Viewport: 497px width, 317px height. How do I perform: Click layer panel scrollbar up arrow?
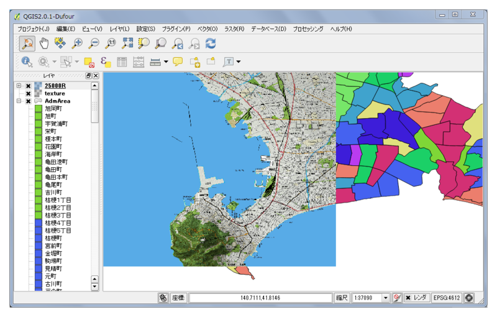click(95, 86)
